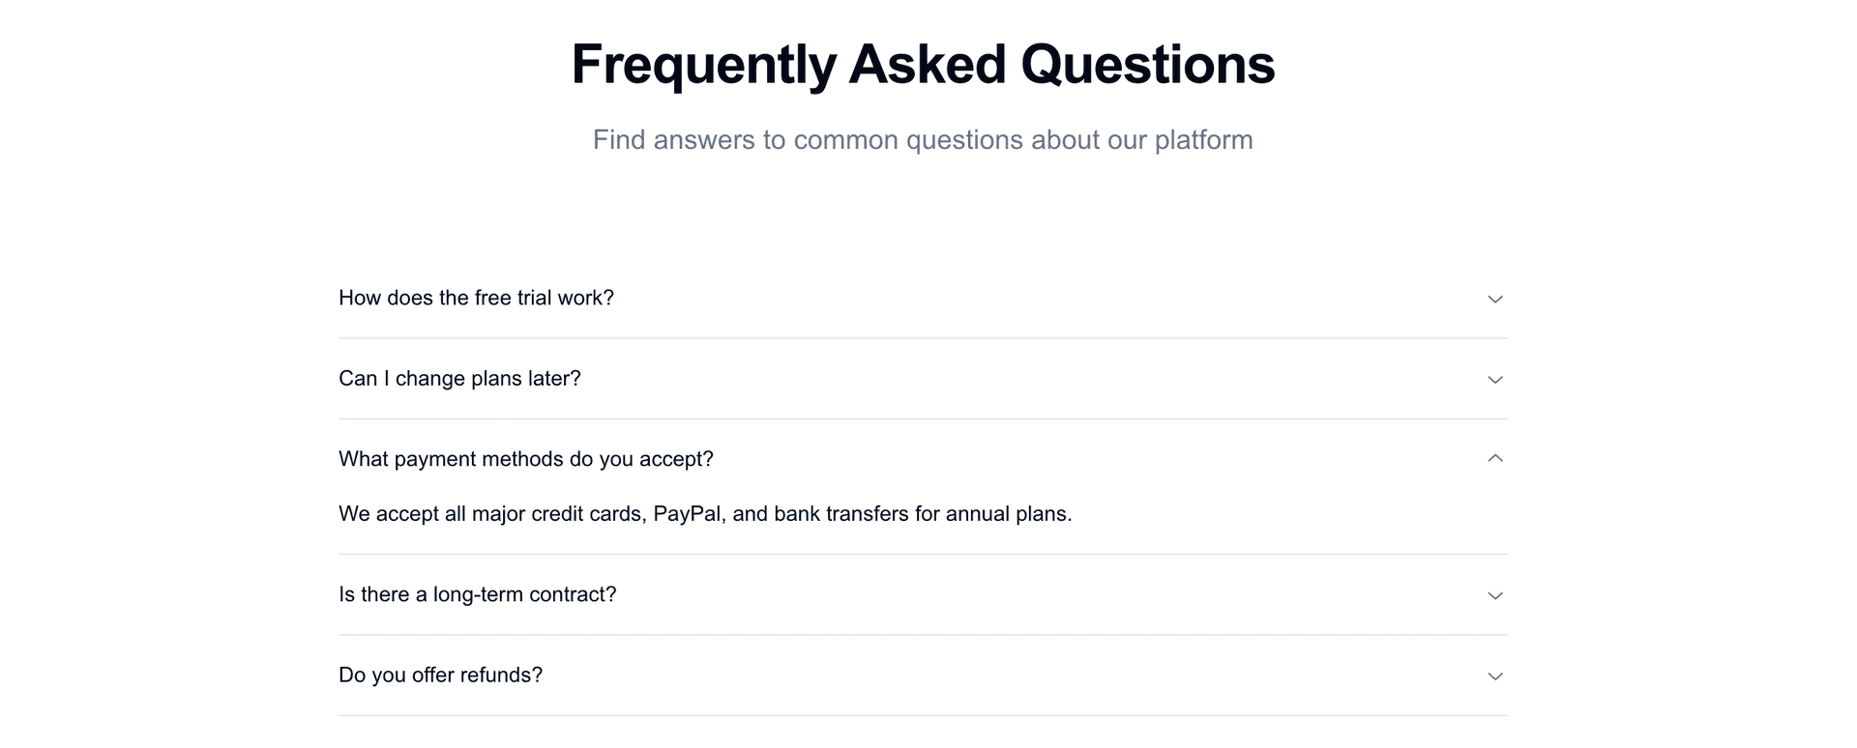The image size is (1857, 748).
Task: Click the chevron beside 'Can I change plans later?'
Action: [1494, 380]
